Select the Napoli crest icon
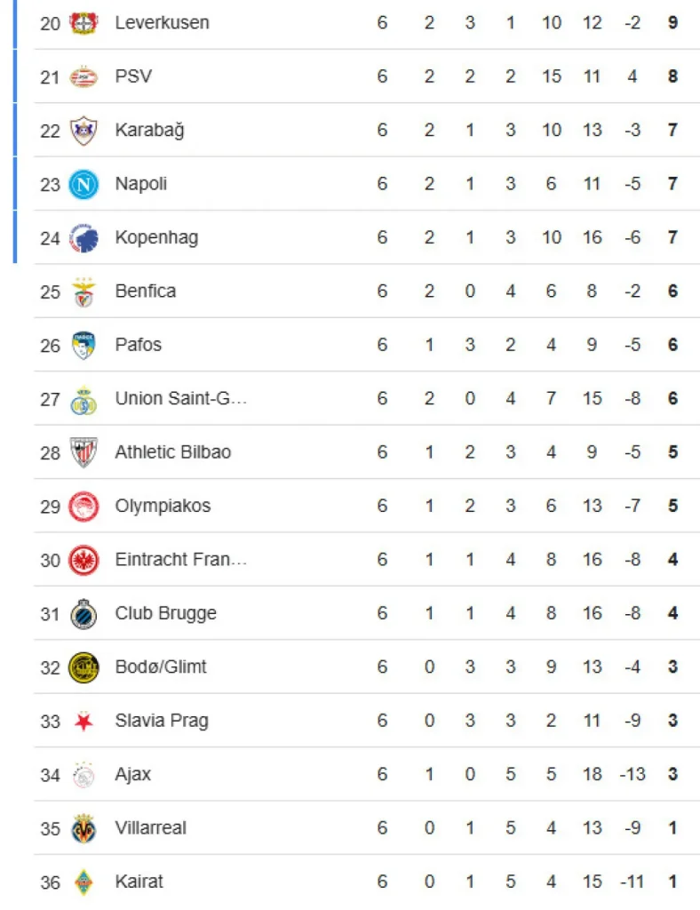This screenshot has height=910, width=700. (84, 184)
